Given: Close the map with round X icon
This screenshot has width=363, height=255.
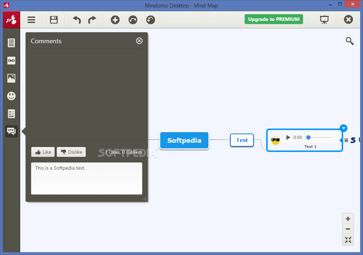Looking at the screenshot, I should pyautogui.click(x=348, y=19).
